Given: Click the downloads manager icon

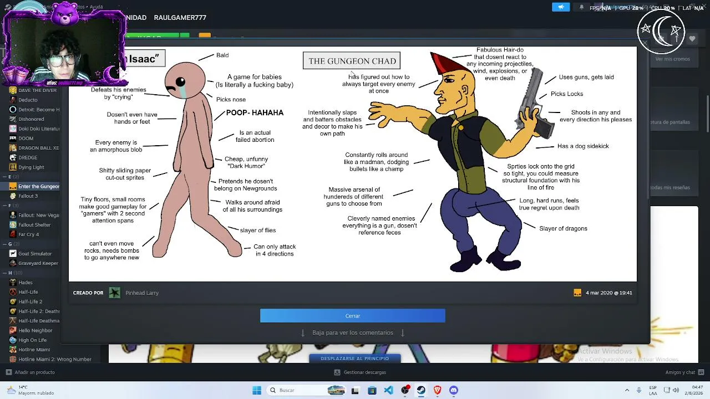Looking at the screenshot, I should (x=337, y=372).
